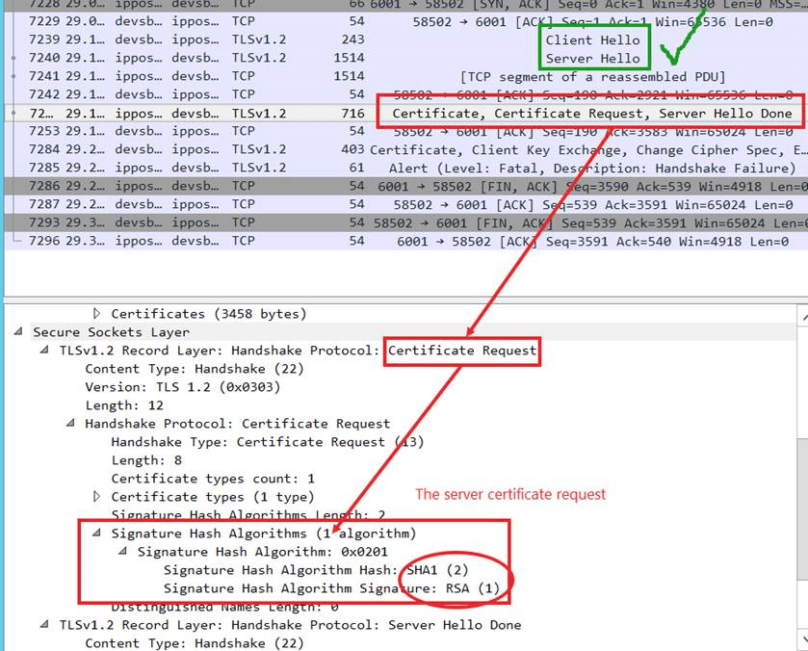Click the Content Type: Handshake (22) field
Screen dimensions: 808x651
click(x=193, y=368)
